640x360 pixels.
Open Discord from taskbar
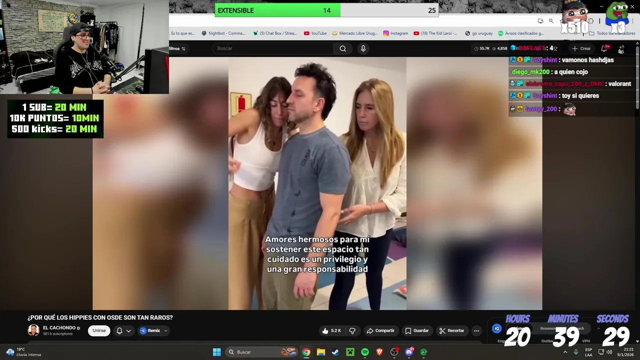[x=409, y=352]
